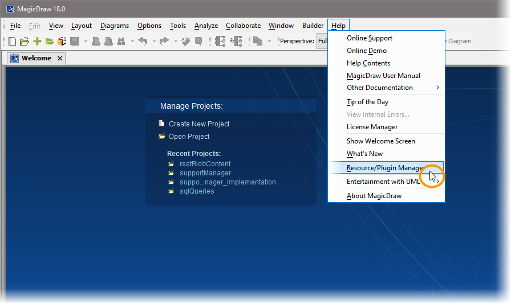
Task: Click the Open Project folder icon in toolbar
Action: click(x=24, y=41)
